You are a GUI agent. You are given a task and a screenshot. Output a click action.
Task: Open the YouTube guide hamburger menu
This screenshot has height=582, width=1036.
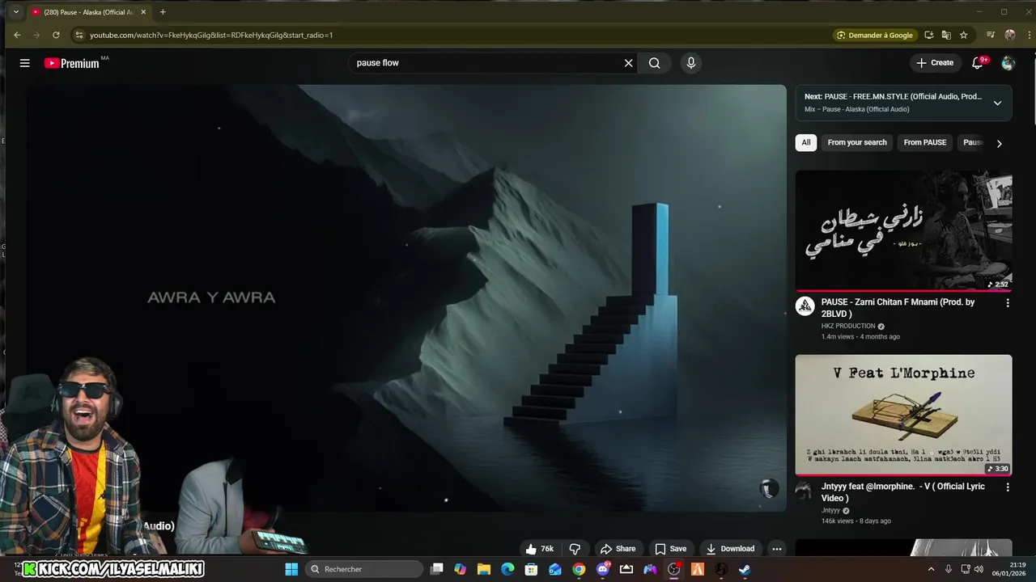coord(24,63)
